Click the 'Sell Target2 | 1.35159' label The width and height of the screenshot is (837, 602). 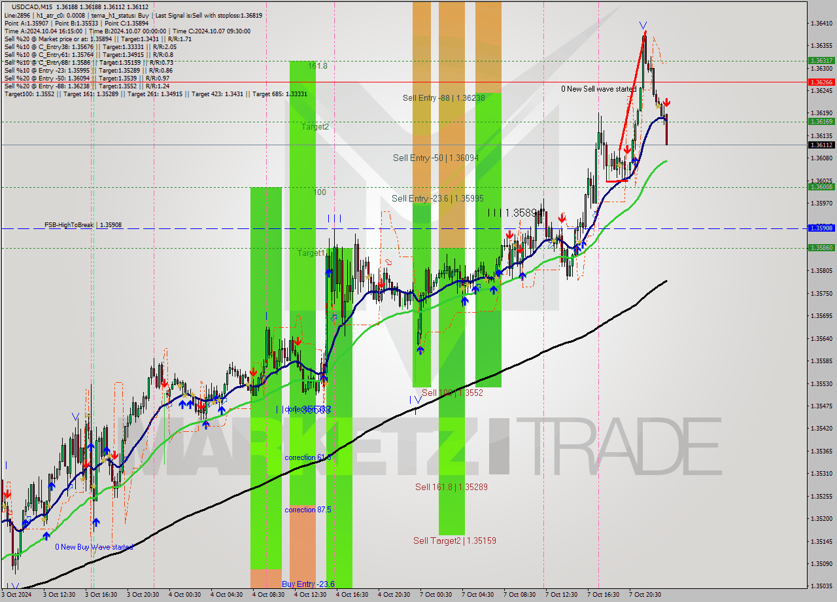point(454,540)
